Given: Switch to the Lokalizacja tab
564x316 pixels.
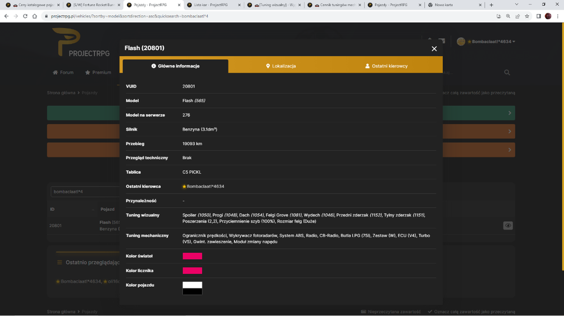Looking at the screenshot, I should tap(281, 66).
